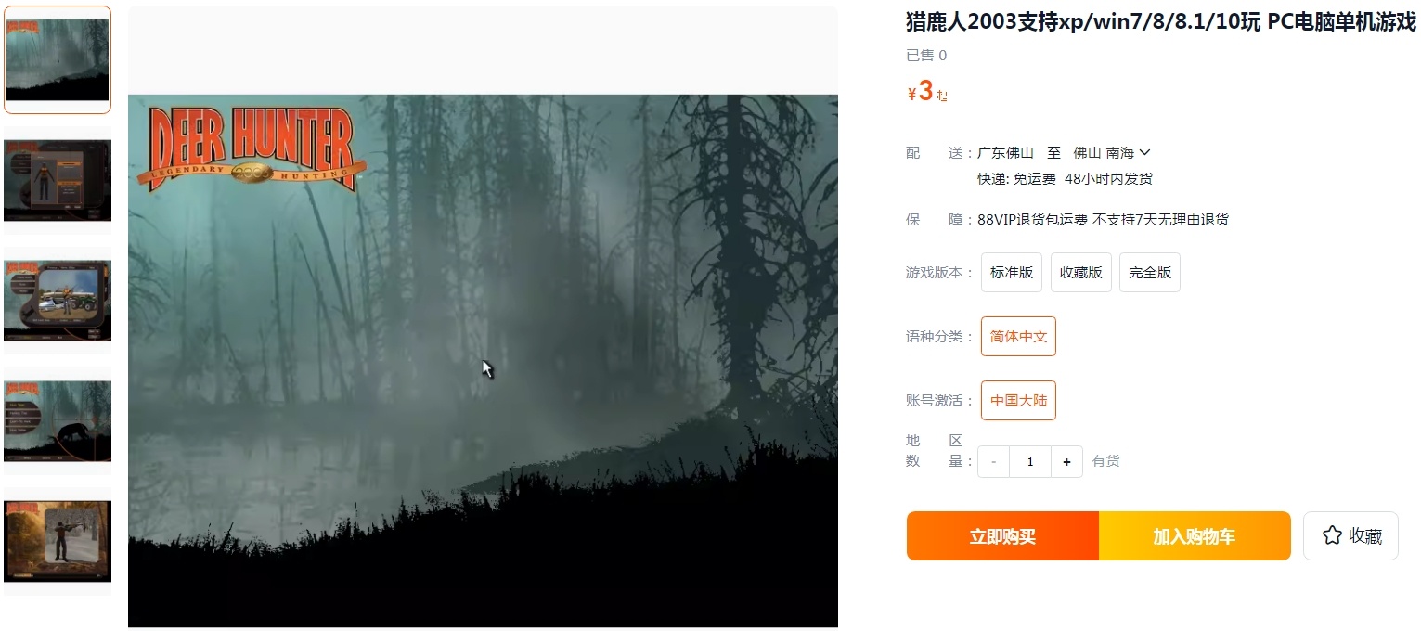Choose the 简体中文 language option

1018,337
